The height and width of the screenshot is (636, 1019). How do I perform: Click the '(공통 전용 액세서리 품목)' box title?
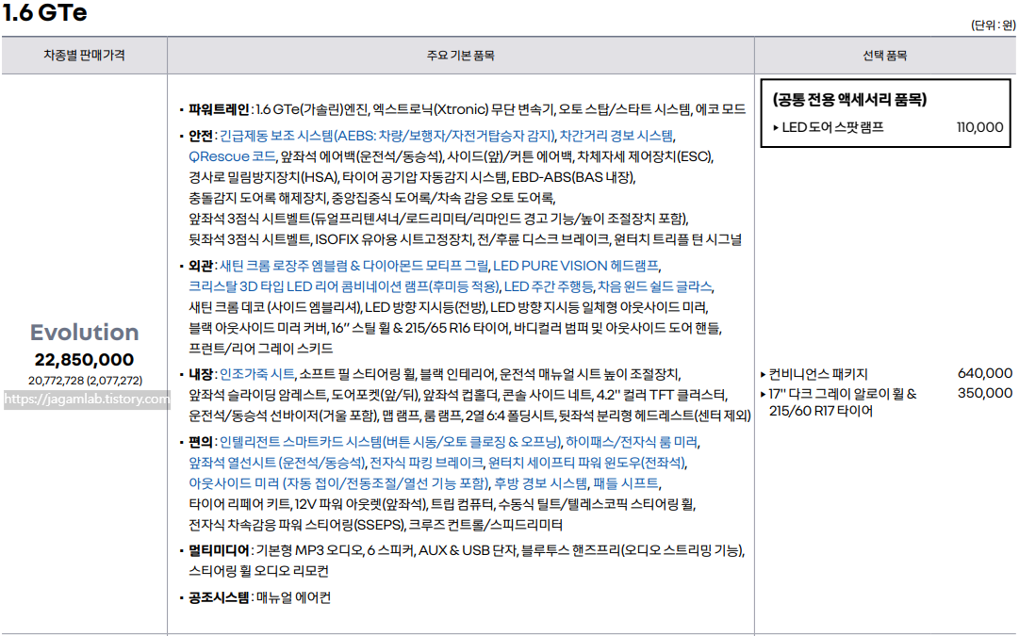pyautogui.click(x=849, y=99)
